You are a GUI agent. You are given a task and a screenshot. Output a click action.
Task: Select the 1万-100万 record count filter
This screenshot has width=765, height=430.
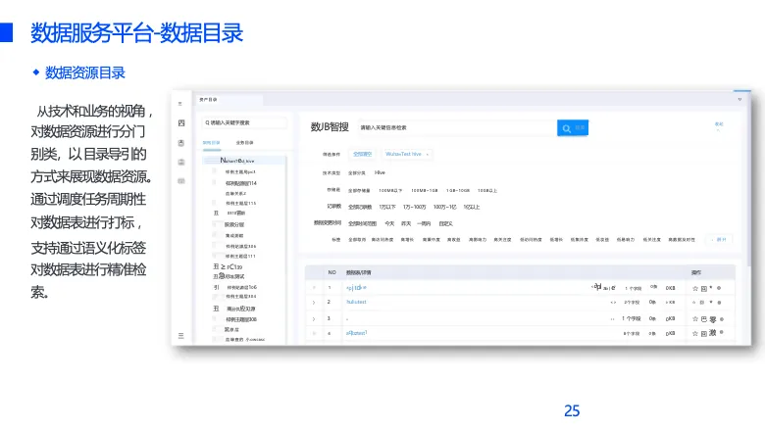415,207
